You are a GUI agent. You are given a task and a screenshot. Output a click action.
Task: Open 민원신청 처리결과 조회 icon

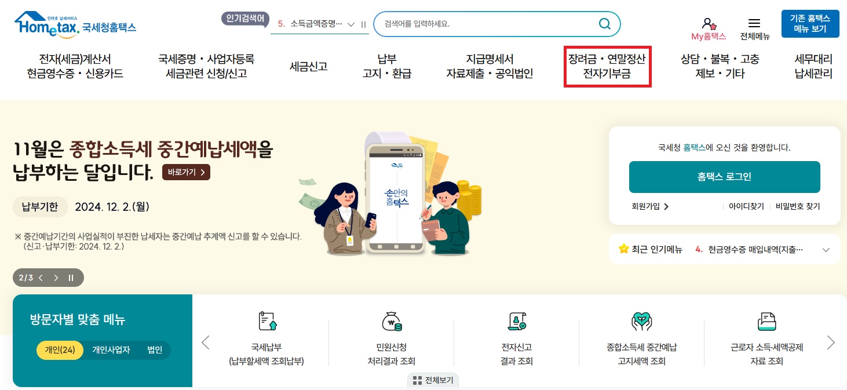click(392, 321)
